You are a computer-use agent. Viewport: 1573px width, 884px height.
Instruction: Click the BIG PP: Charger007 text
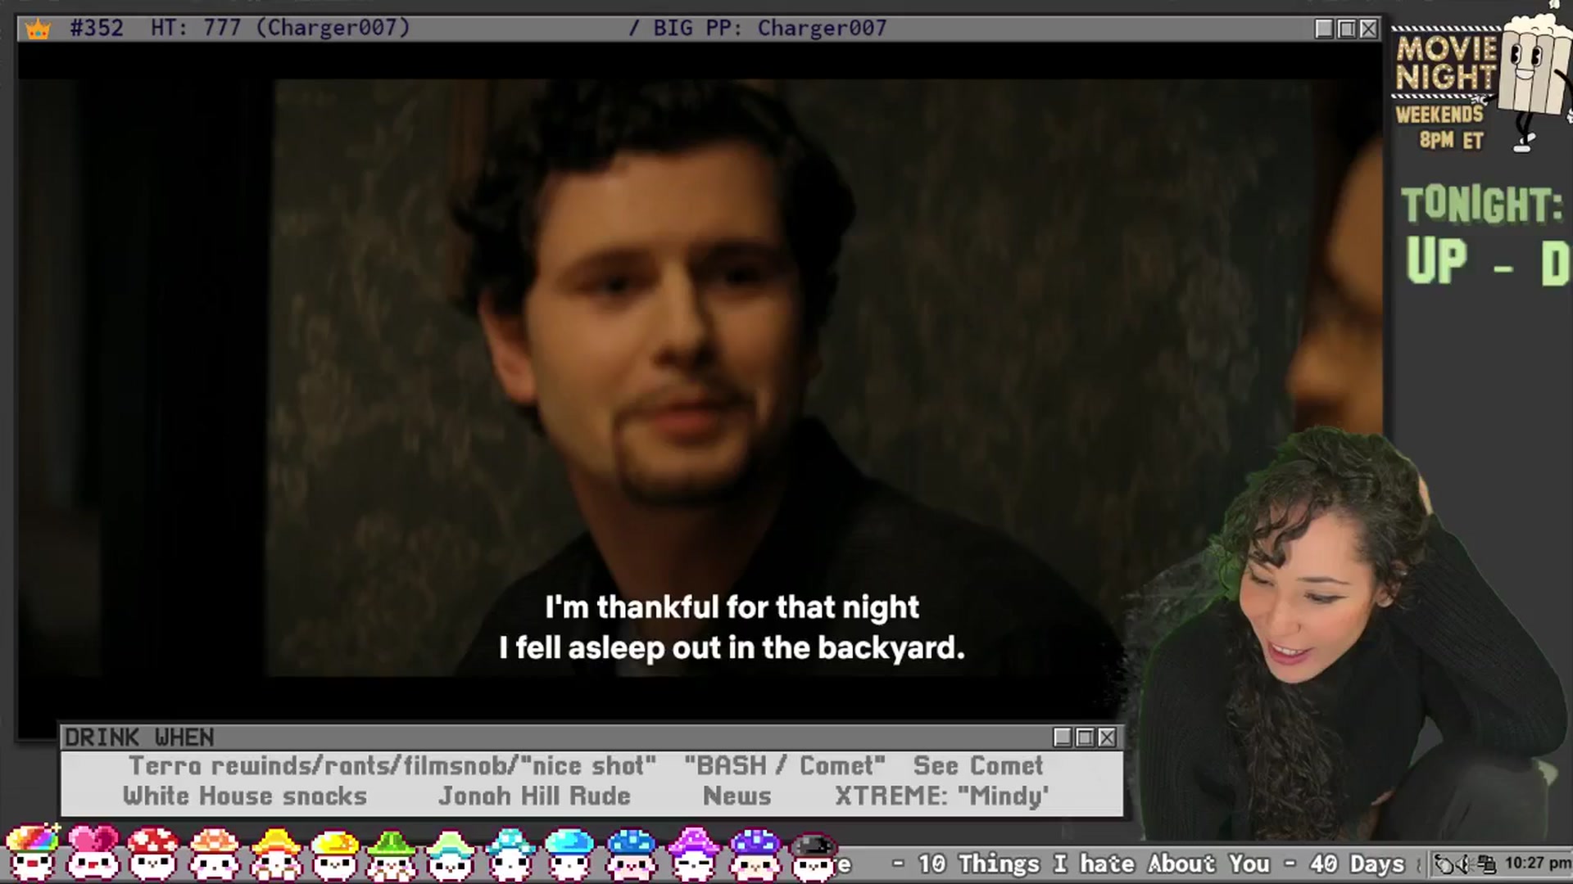770,28
